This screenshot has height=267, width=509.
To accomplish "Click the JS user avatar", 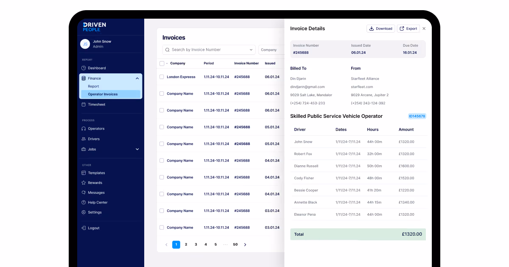I will [x=85, y=44].
